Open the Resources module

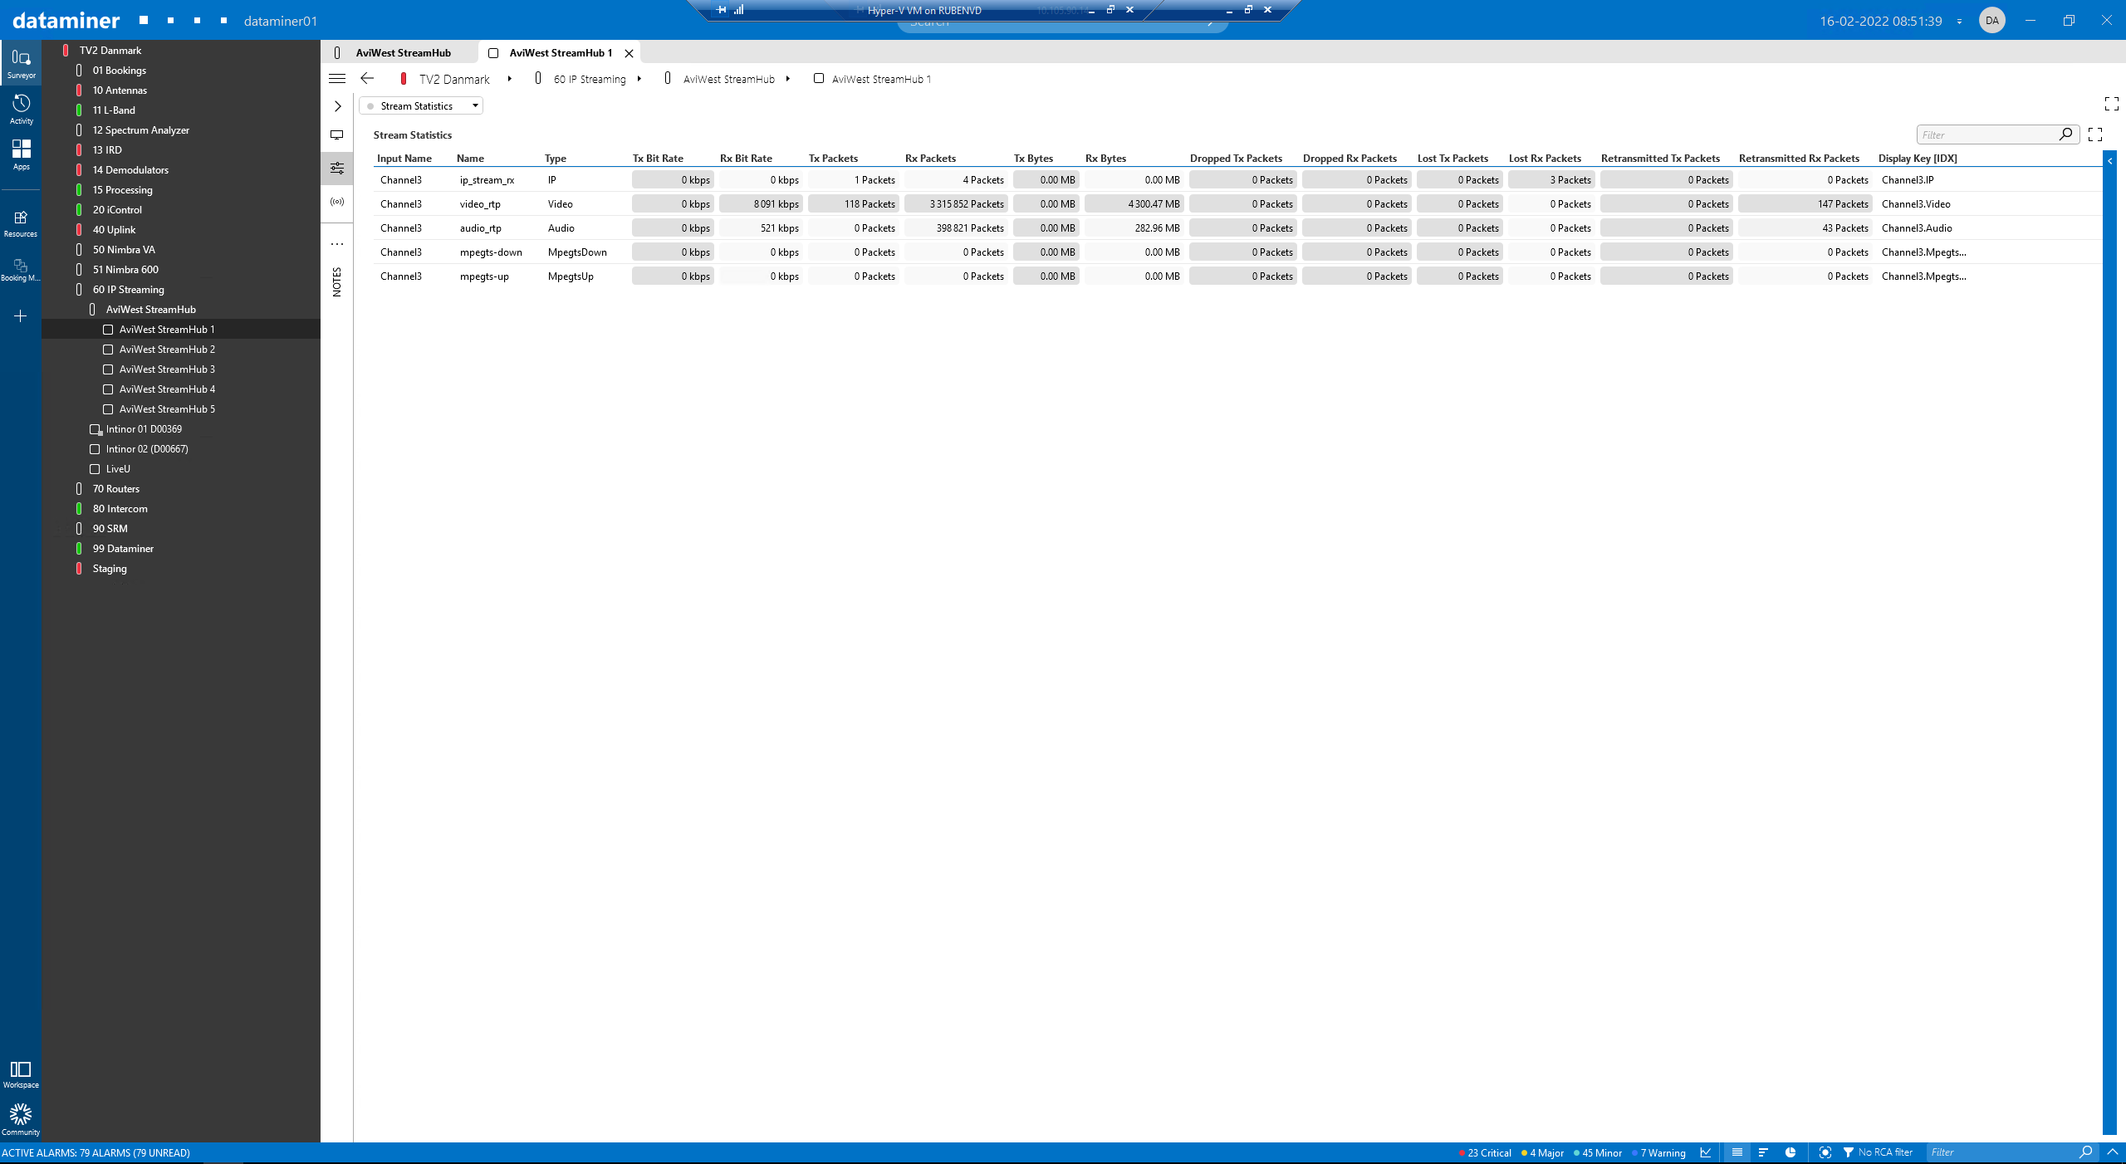(x=21, y=223)
